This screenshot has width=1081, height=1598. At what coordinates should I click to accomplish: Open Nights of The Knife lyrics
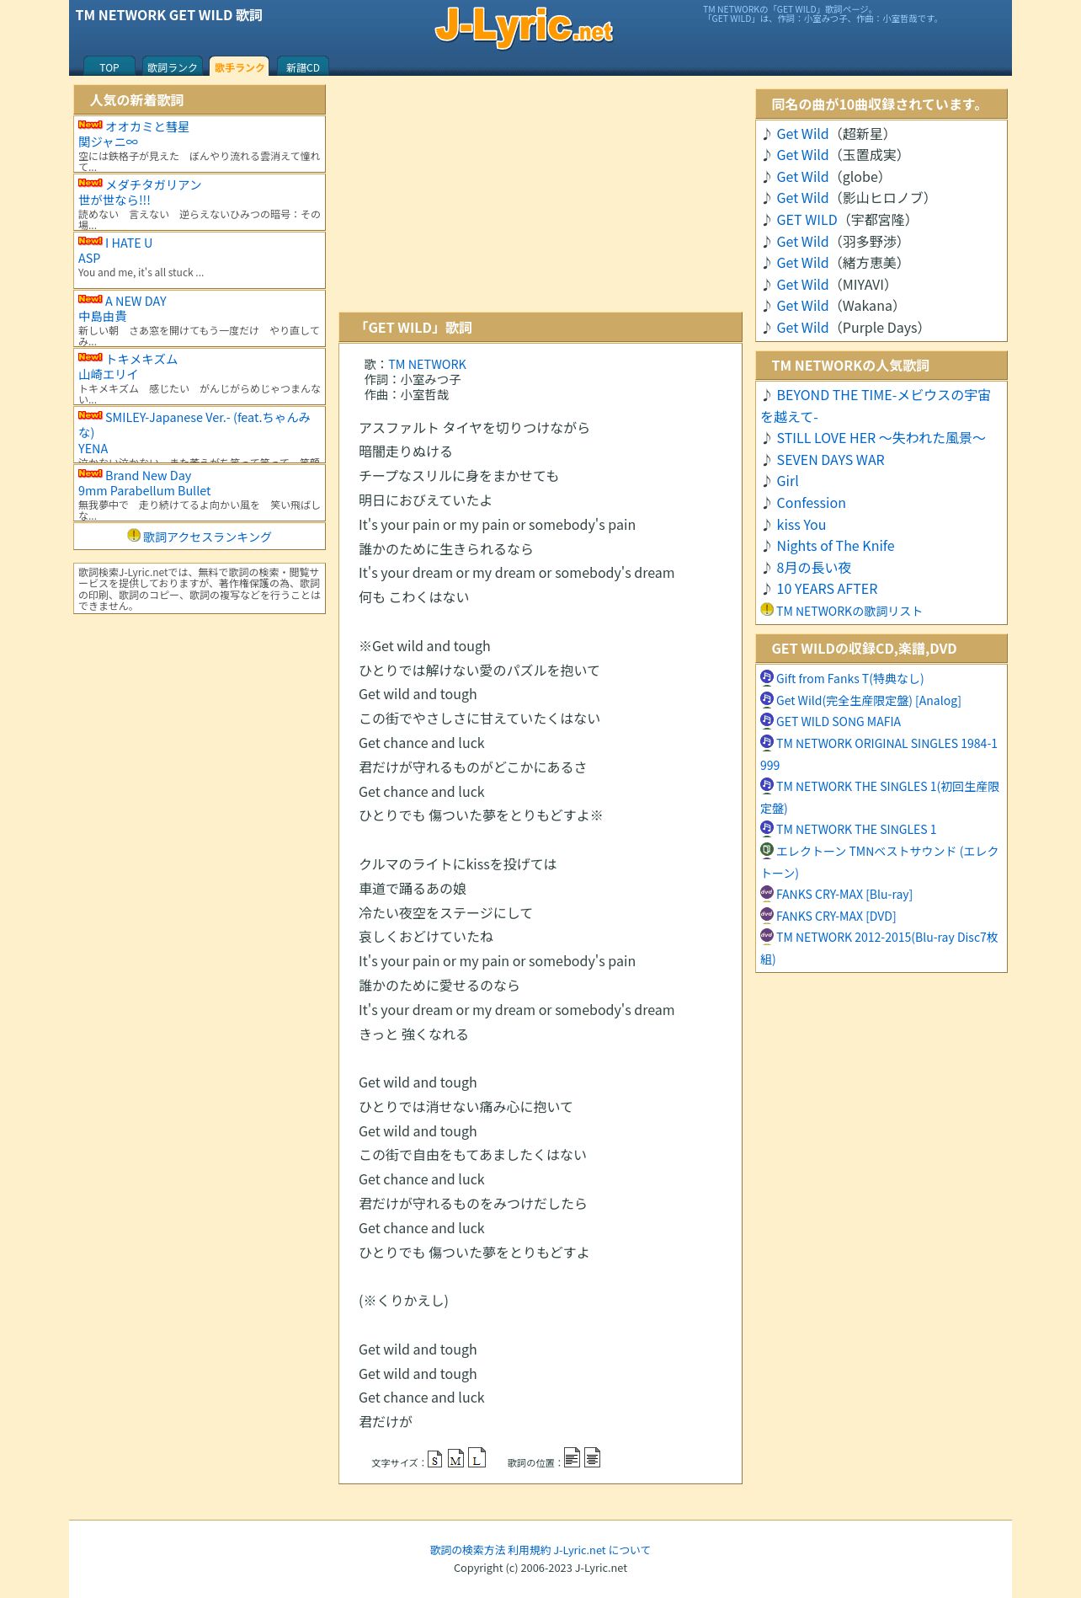coord(835,546)
